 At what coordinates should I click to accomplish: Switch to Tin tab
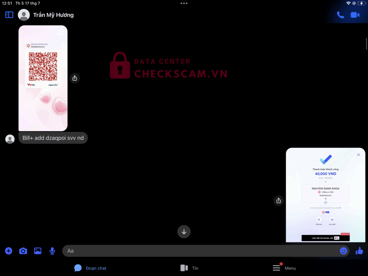(189, 268)
